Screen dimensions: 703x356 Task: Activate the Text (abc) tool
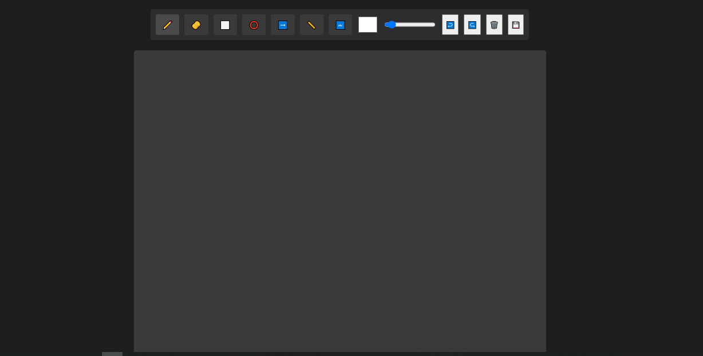click(x=340, y=25)
